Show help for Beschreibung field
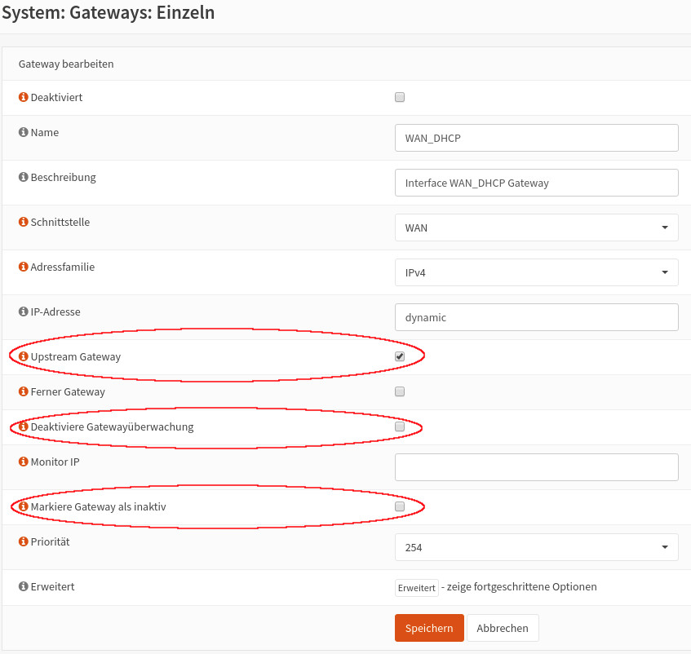The height and width of the screenshot is (654, 691). coord(24,177)
